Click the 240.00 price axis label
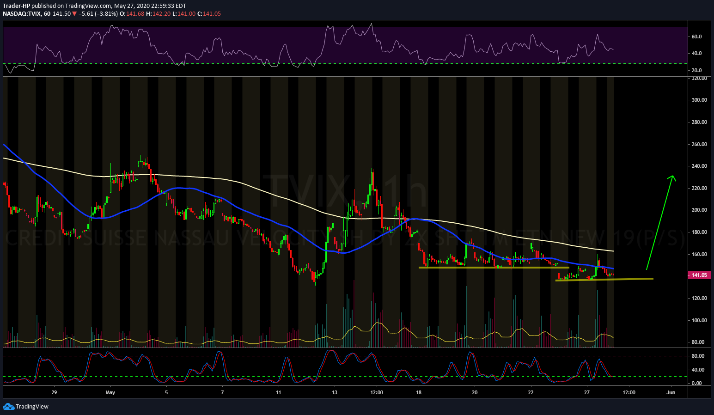 pos(699,166)
